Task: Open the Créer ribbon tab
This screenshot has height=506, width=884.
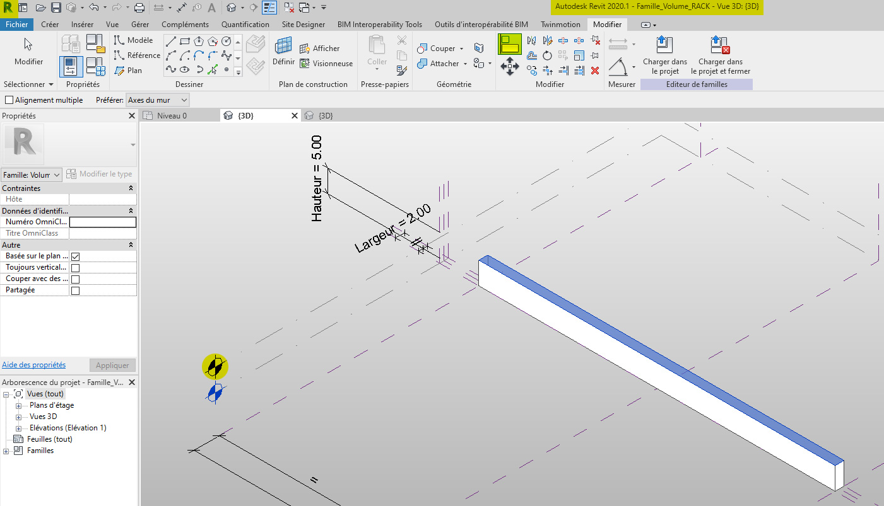Action: [50, 24]
